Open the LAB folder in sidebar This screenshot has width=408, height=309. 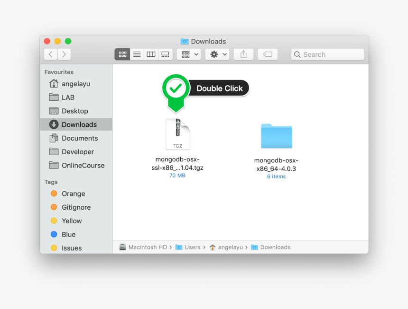(76, 97)
